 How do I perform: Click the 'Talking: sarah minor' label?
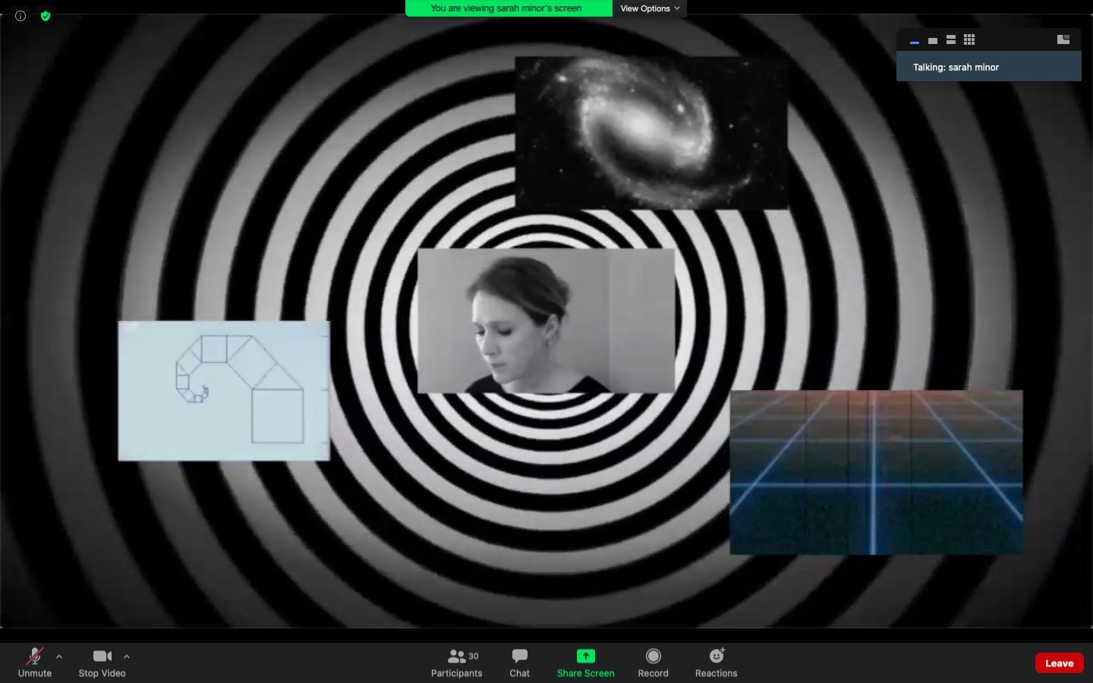[956, 68]
